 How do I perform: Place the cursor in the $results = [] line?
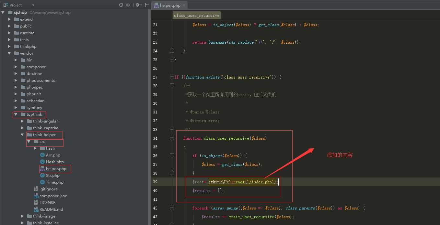click(x=208, y=191)
